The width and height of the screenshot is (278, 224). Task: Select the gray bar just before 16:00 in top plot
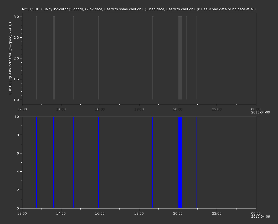tap(99, 58)
